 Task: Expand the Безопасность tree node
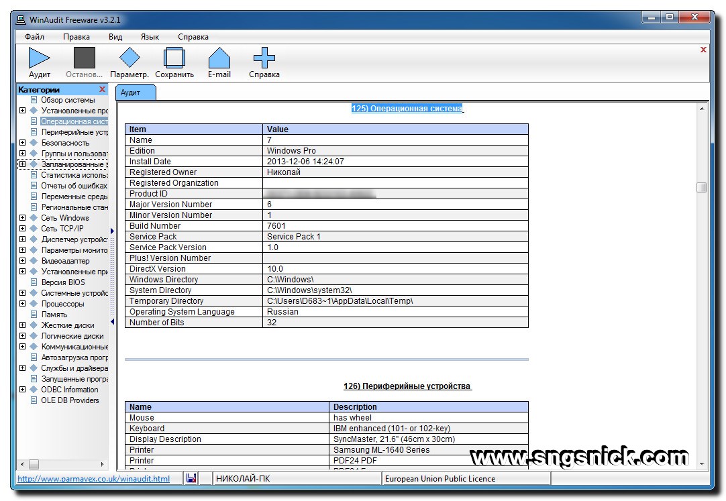point(22,142)
